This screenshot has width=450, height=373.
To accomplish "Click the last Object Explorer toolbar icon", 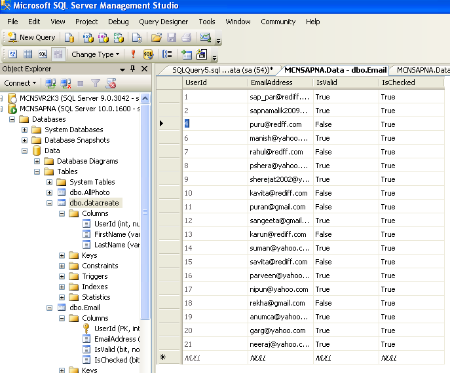I will point(111,83).
